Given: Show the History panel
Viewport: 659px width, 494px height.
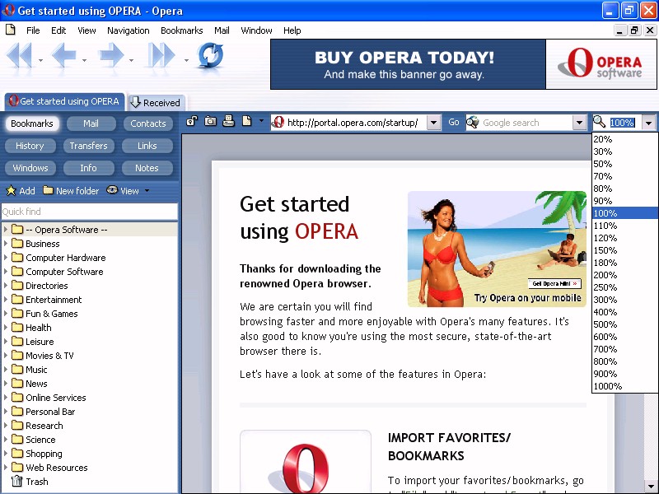Looking at the screenshot, I should click(x=30, y=146).
